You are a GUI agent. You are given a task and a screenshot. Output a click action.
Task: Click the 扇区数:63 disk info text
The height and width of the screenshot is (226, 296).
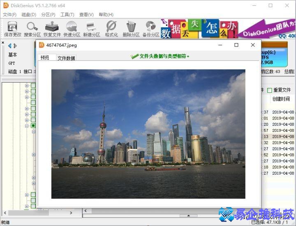click(271, 71)
